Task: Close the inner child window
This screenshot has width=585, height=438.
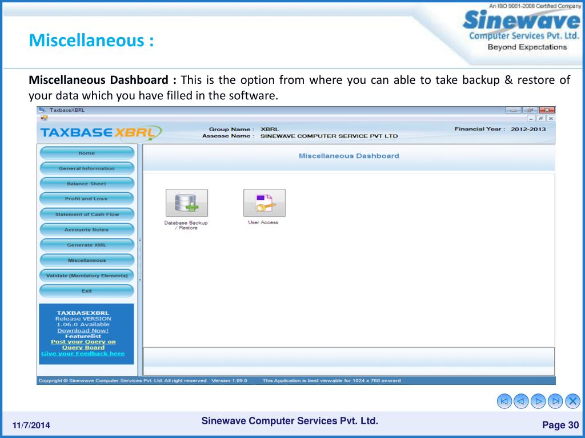Action: click(x=550, y=119)
